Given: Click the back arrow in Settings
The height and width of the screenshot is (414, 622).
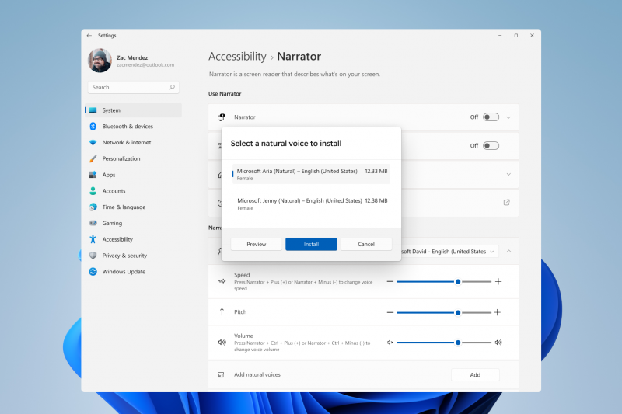Looking at the screenshot, I should coord(89,35).
